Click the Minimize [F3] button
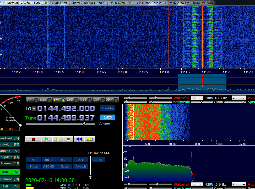Viewport: 255px width, 189px height. (x=10, y=179)
